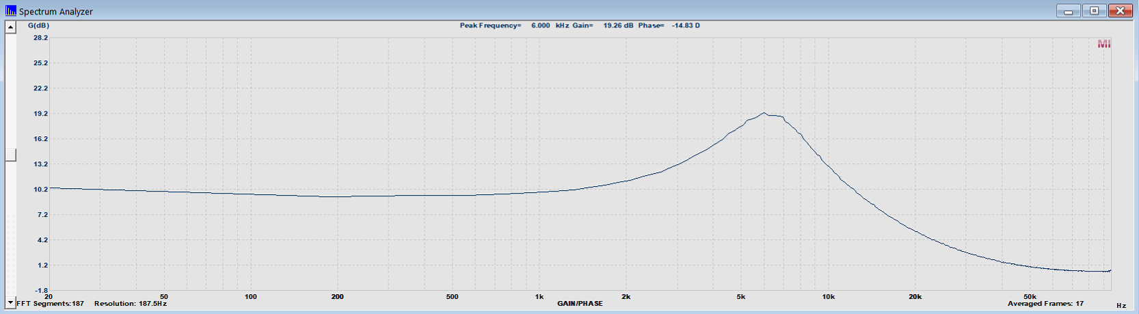This screenshot has height=314, width=1139.
Task: Click the -1.8 dB axis value
Action: tap(41, 291)
